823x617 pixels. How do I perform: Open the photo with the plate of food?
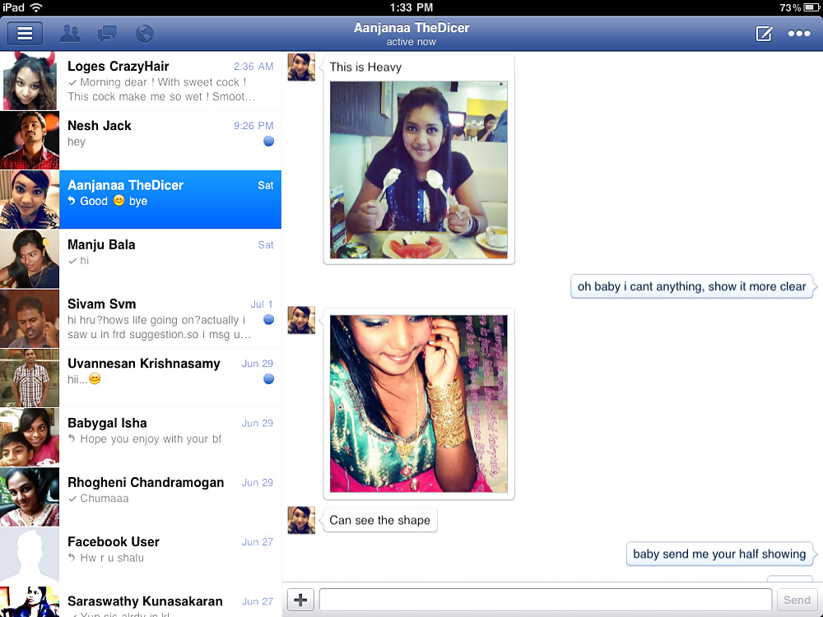point(419,169)
